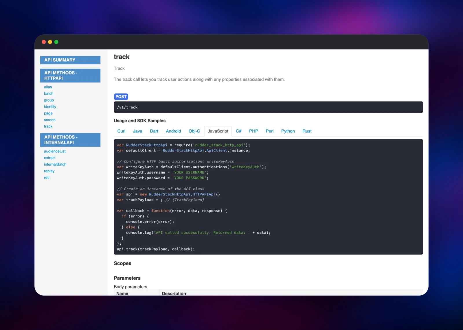Go to the identify method
The height and width of the screenshot is (330, 463).
[50, 107]
